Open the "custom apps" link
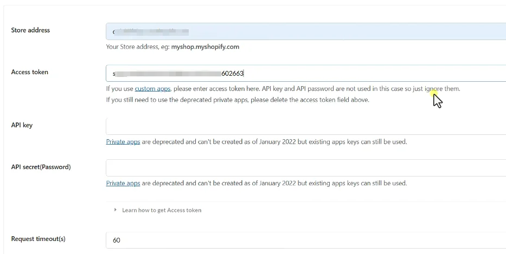The width and height of the screenshot is (506, 254). [x=152, y=89]
